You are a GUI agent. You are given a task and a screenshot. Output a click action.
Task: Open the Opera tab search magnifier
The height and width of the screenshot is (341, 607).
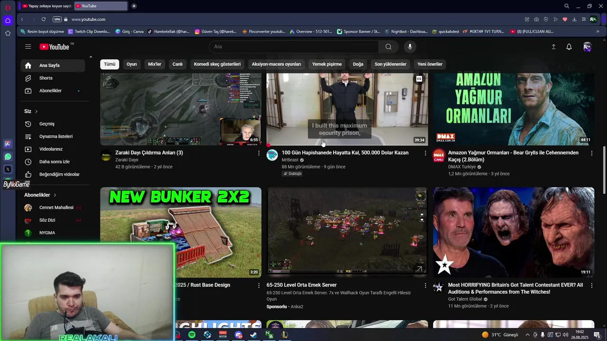click(567, 6)
